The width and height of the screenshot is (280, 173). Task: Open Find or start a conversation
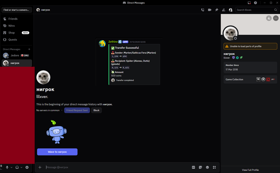point(17,10)
